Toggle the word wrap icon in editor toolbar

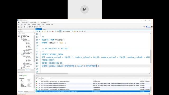pyautogui.click(x=85, y=31)
